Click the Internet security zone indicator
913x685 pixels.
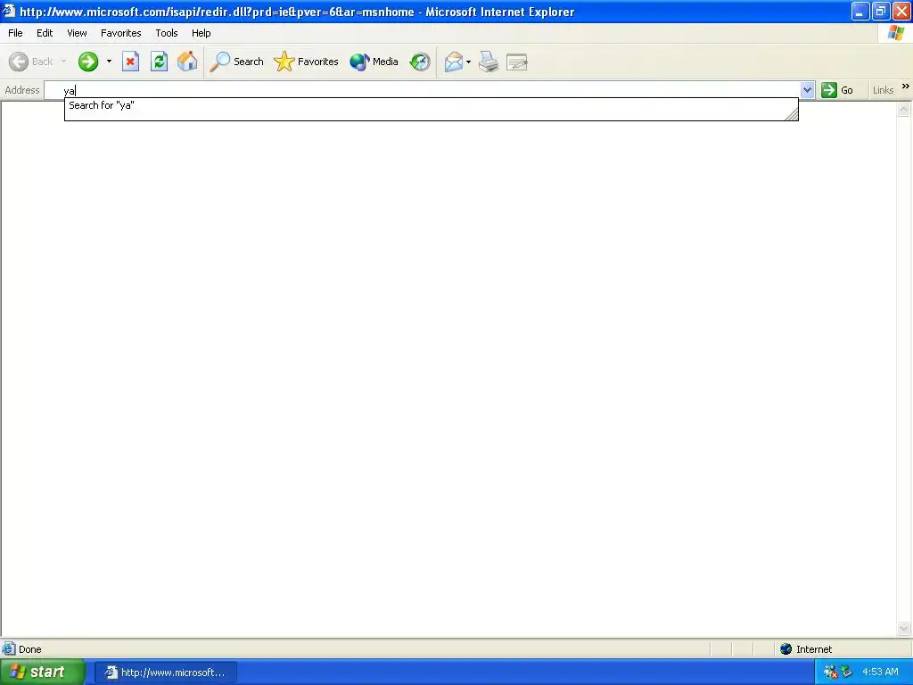coord(806,649)
